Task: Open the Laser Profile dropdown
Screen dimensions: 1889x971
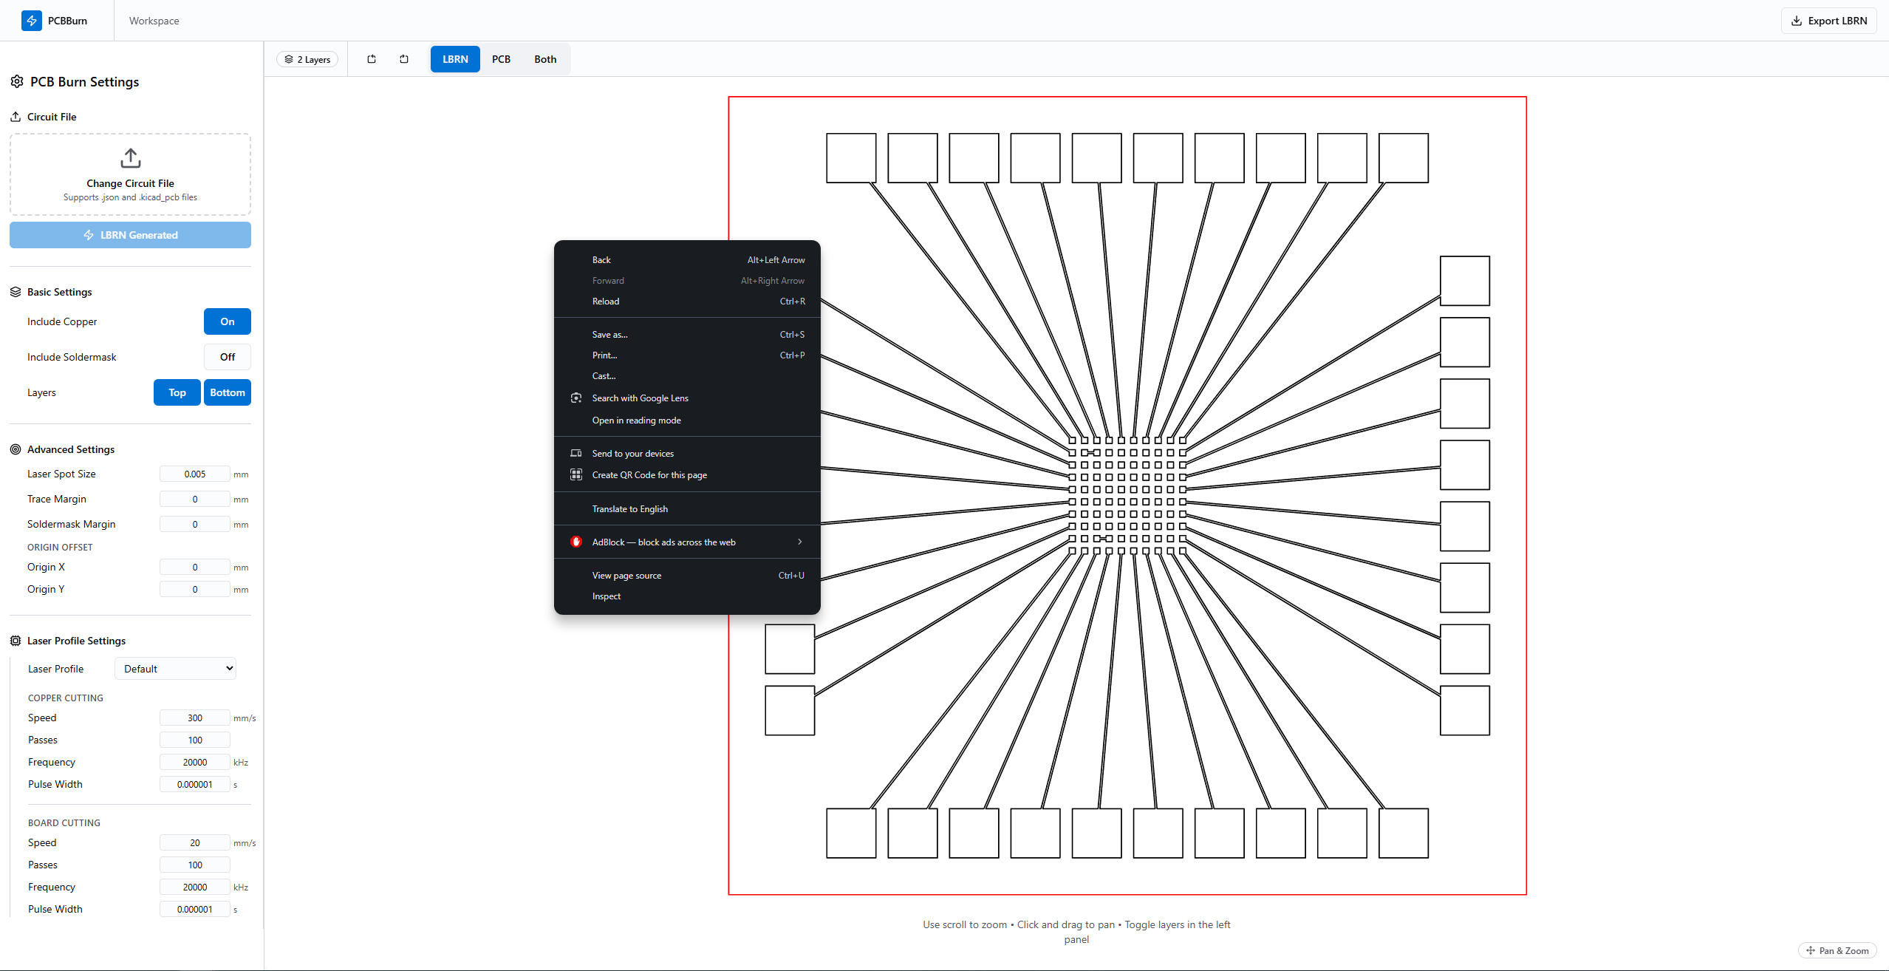Action: coord(175,669)
